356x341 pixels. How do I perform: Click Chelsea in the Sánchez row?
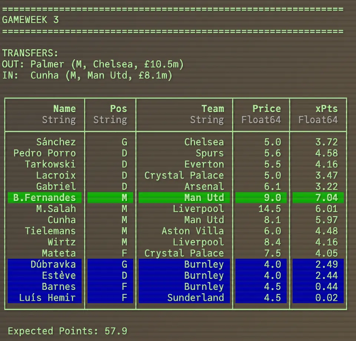tap(204, 142)
